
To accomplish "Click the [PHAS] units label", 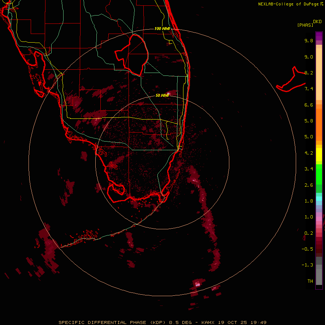I will click(x=305, y=25).
